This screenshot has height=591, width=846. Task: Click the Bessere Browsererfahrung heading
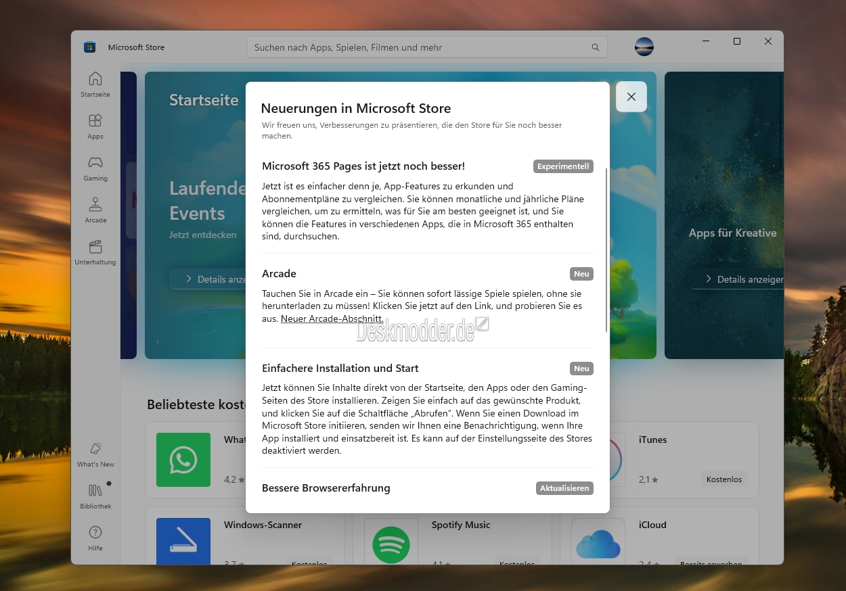point(326,488)
